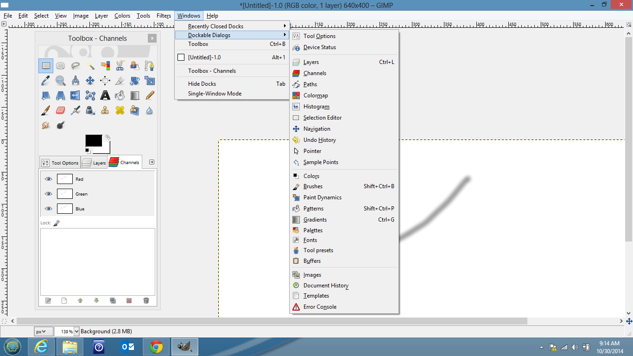Open the dock tab configuration menu arrow
The height and width of the screenshot is (356, 633).
152,162
